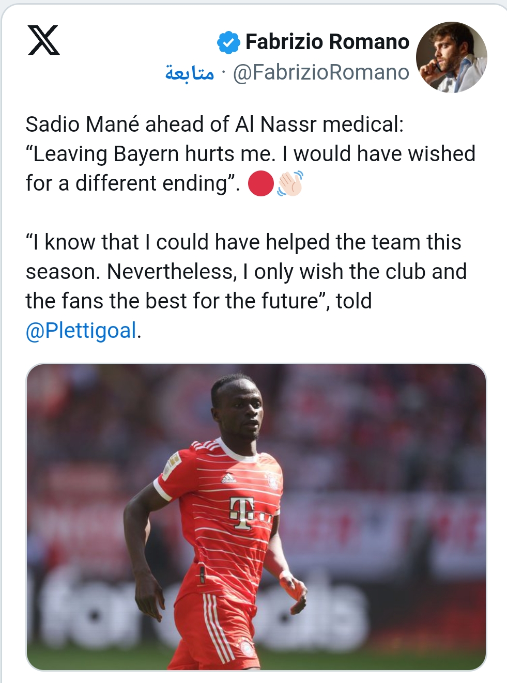Click the waving hand emoji

point(290,183)
